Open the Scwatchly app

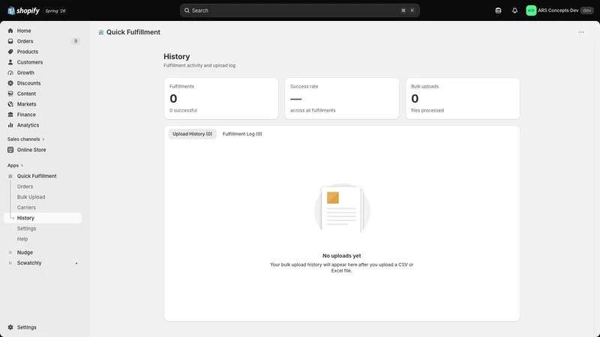[29, 263]
